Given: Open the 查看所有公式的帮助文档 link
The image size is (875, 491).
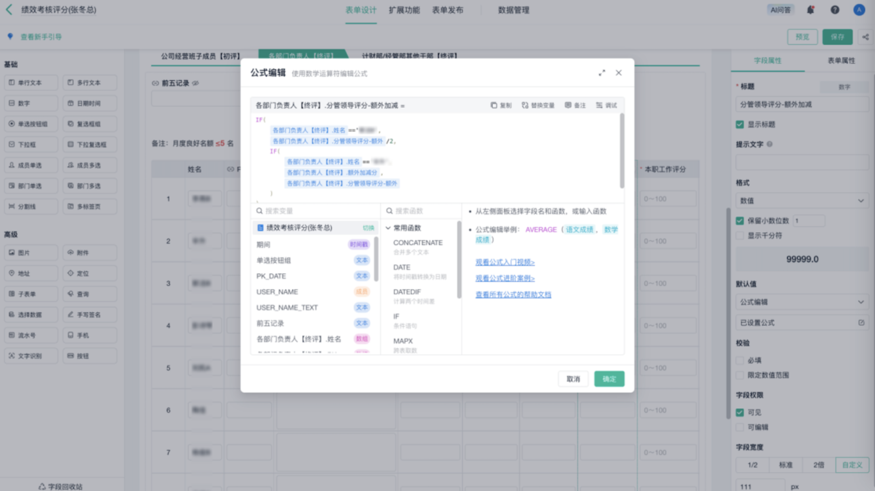Looking at the screenshot, I should [513, 294].
